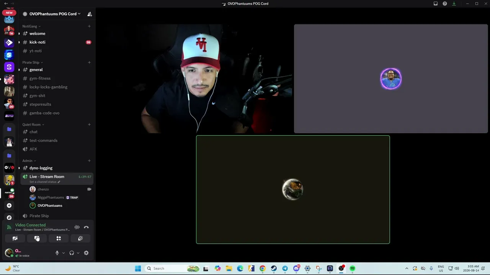Viewport: 490px width, 275px height.
Task: Focus the webcam video tile
Action: (x=196, y=79)
